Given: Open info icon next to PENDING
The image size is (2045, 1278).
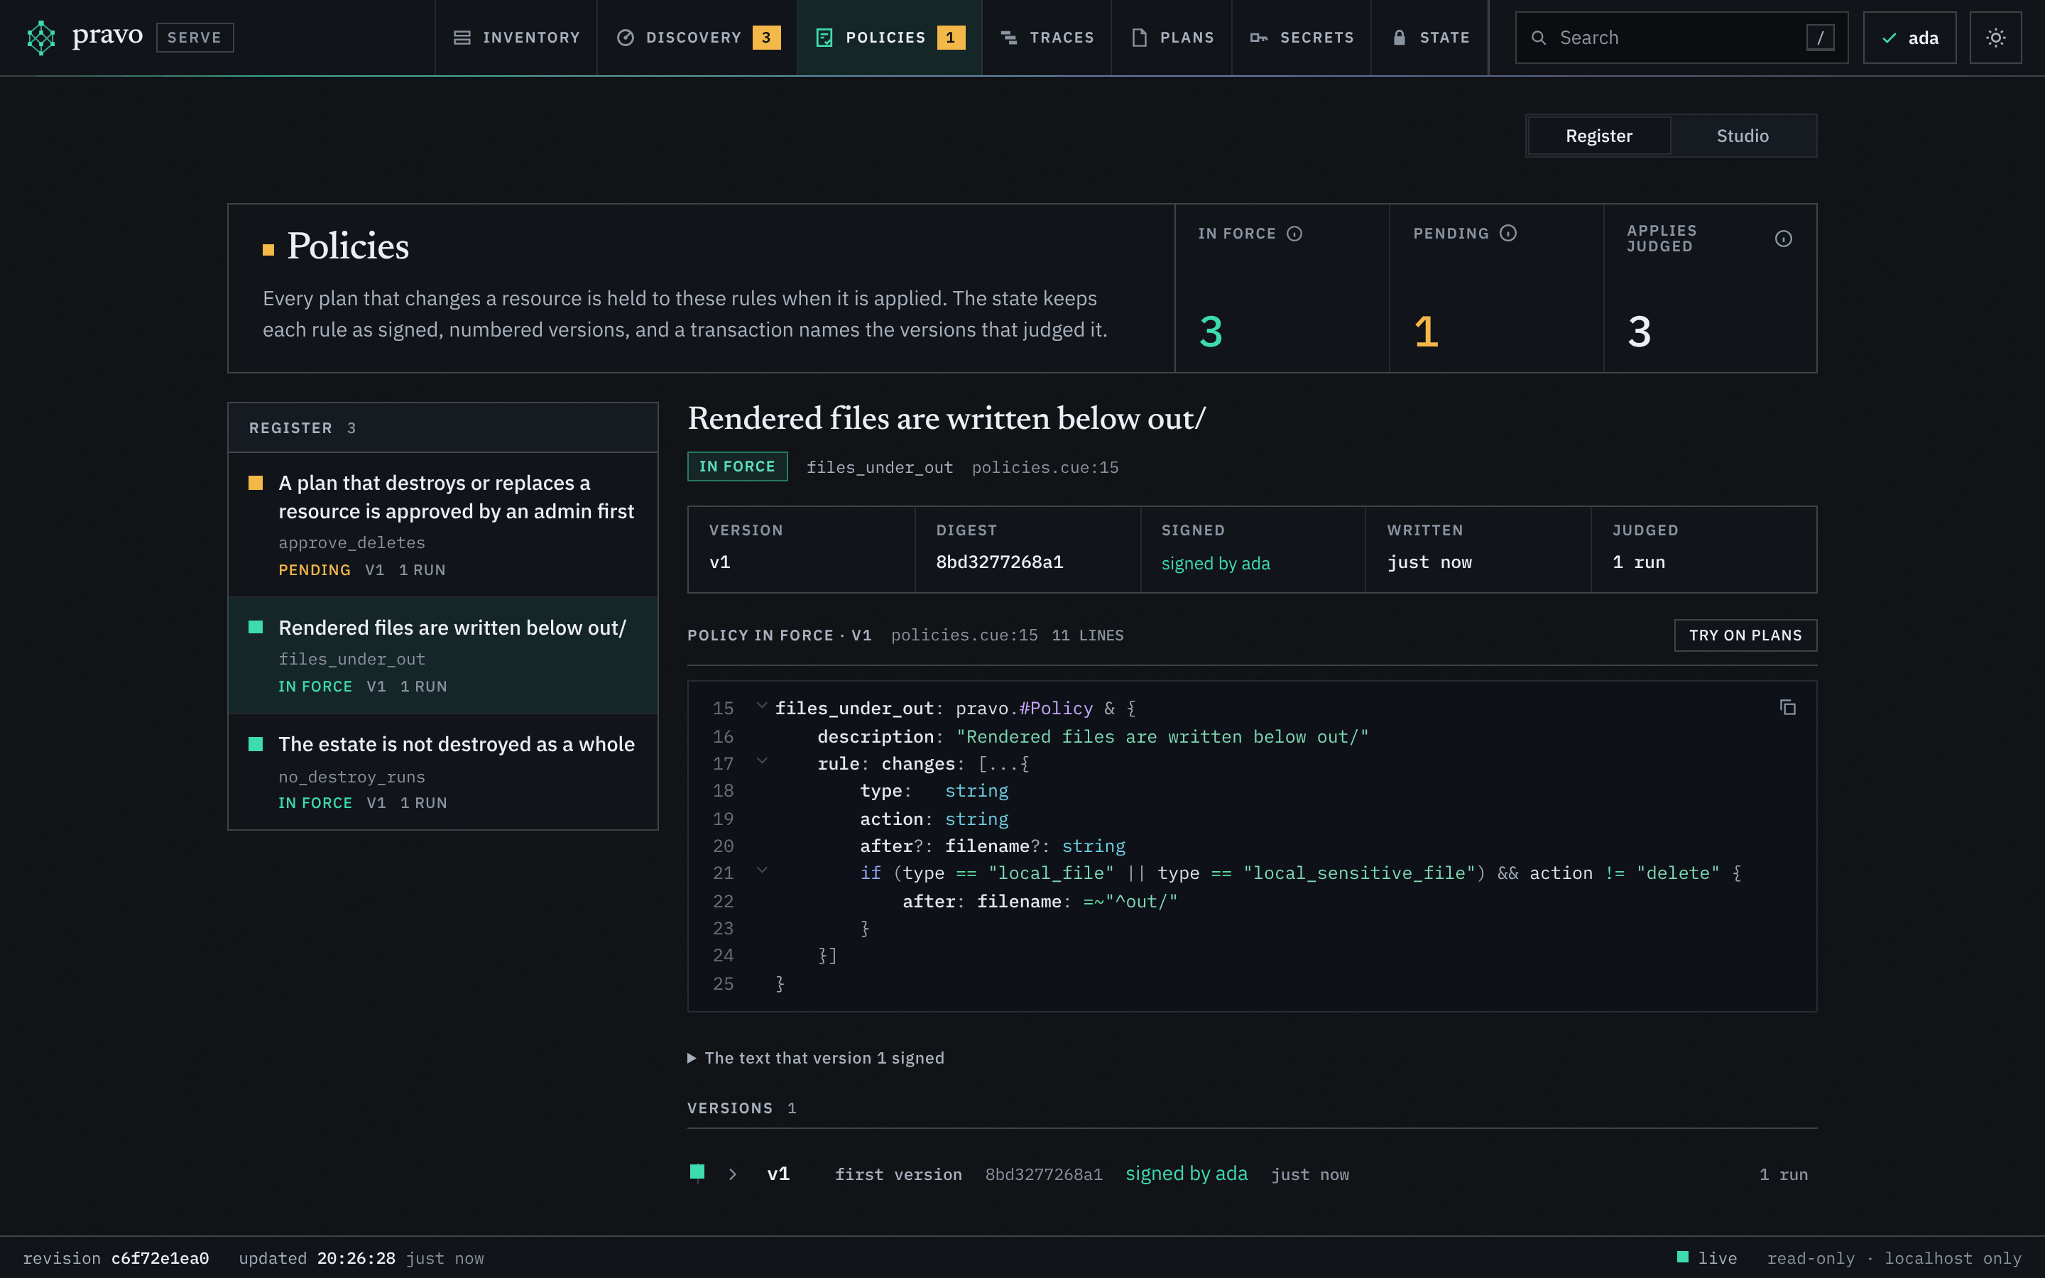Looking at the screenshot, I should coord(1508,234).
